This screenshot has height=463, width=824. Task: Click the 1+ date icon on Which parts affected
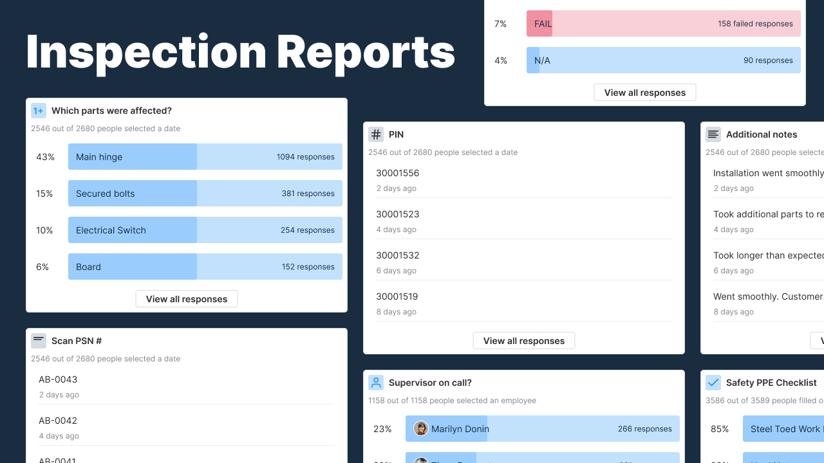[39, 111]
